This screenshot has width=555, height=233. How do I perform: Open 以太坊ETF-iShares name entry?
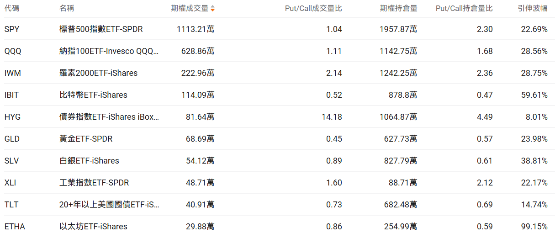93,227
